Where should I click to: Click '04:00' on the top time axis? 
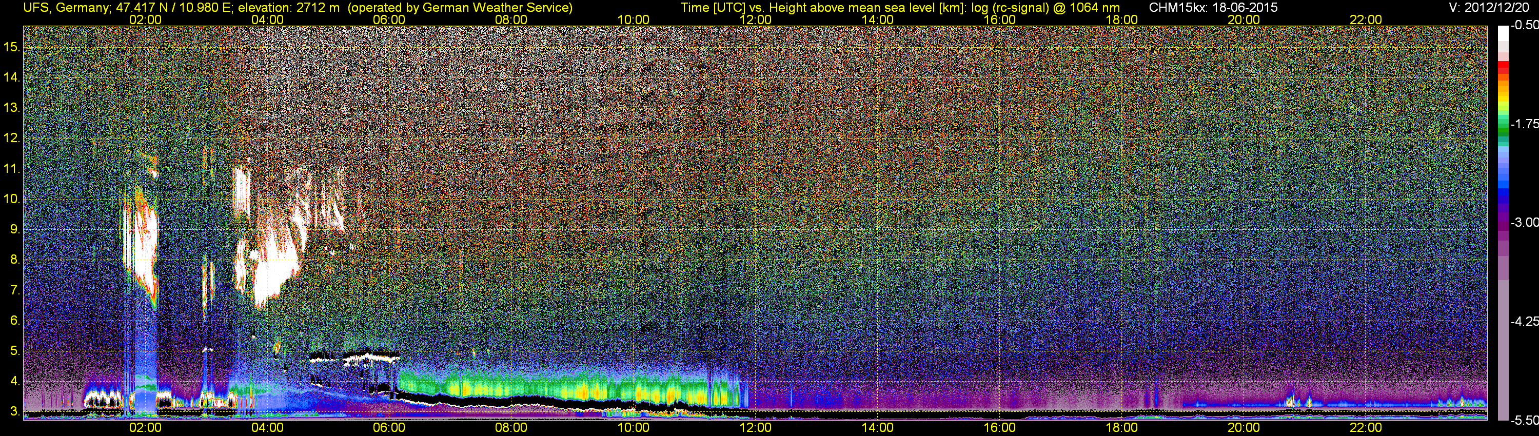click(267, 19)
